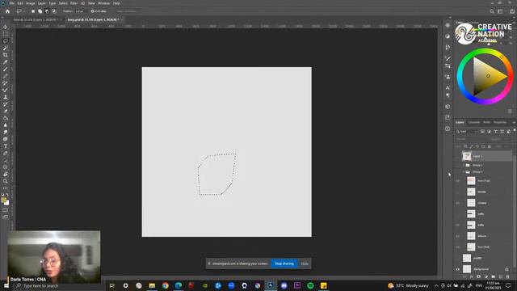Click Create new layer icon
The image size is (517, 291).
[501, 276]
